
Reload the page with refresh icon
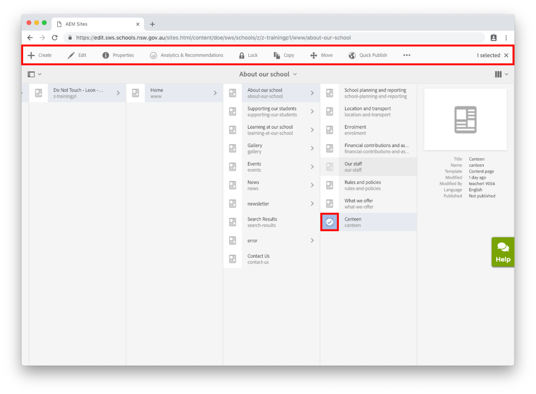(54, 38)
